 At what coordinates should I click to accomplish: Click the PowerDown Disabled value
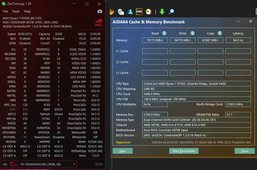click(x=58, y=137)
